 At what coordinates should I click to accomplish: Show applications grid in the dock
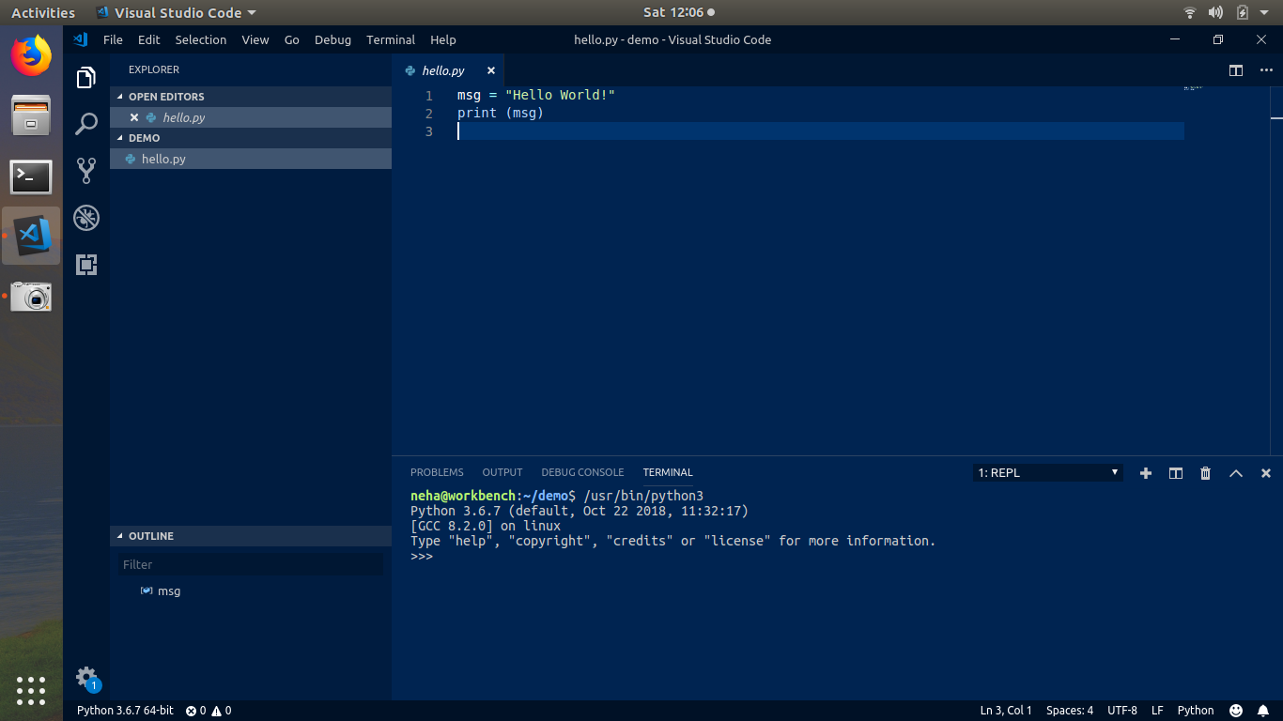click(31, 691)
